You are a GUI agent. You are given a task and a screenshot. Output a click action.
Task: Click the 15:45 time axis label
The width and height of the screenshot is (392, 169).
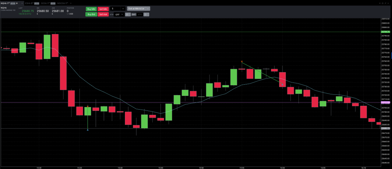(161, 167)
